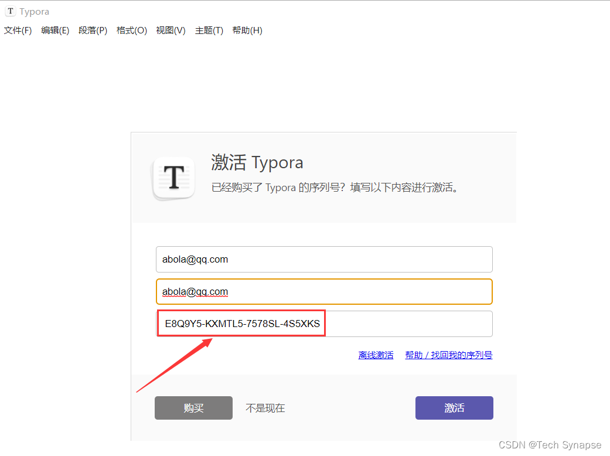610x456 pixels.
Task: Open the 主题(T) menu
Action: click(209, 30)
